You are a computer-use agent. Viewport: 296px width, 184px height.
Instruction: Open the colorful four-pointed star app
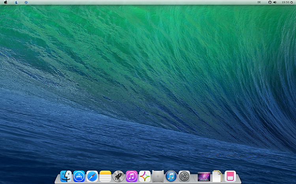(x=145, y=176)
